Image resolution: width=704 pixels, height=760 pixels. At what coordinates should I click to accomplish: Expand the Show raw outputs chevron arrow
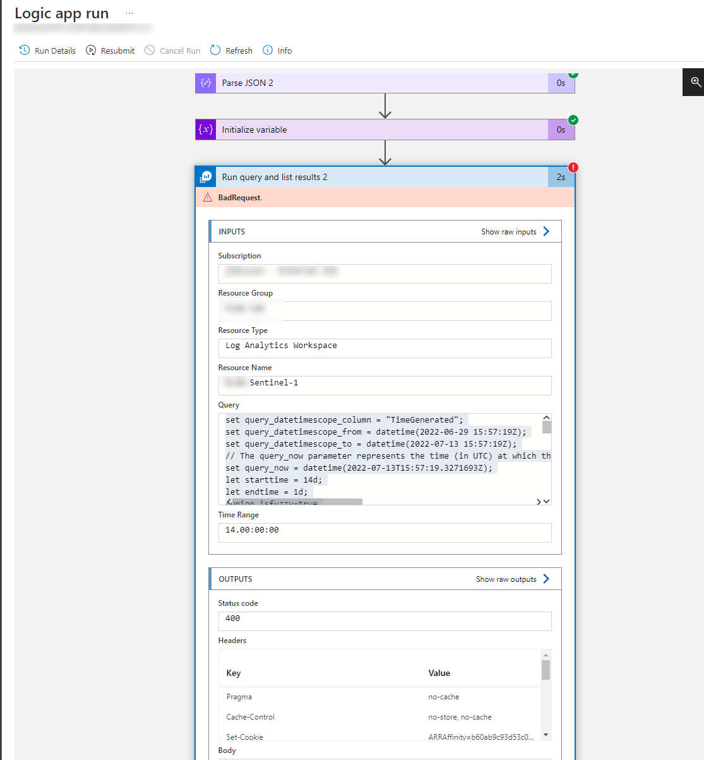[x=547, y=579]
